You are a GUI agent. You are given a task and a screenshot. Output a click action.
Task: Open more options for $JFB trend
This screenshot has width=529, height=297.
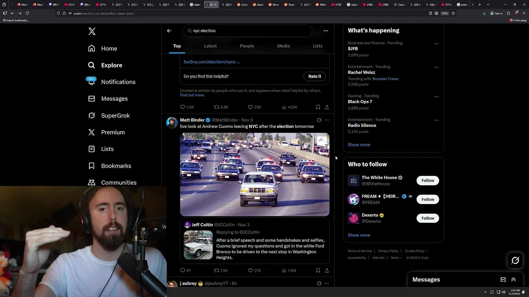click(x=436, y=44)
